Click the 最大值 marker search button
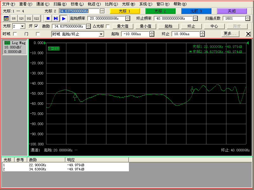The height and width of the screenshot is (190, 254). (x=123, y=26)
